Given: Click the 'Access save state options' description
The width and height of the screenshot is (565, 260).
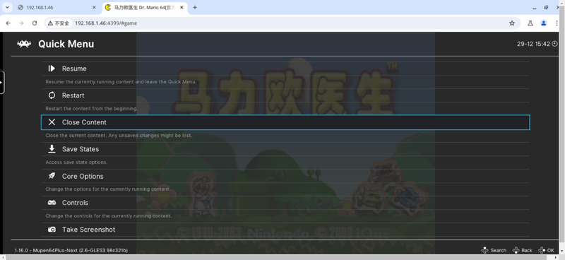Looking at the screenshot, I should 76,162.
